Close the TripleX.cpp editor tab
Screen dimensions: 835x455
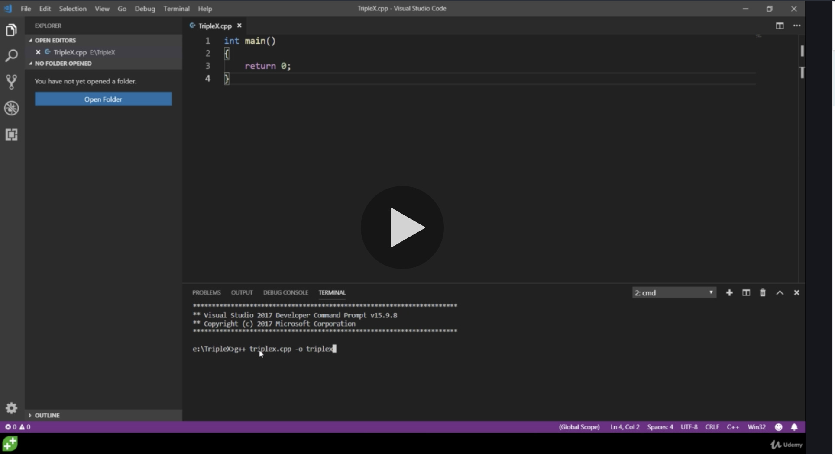[239, 26]
